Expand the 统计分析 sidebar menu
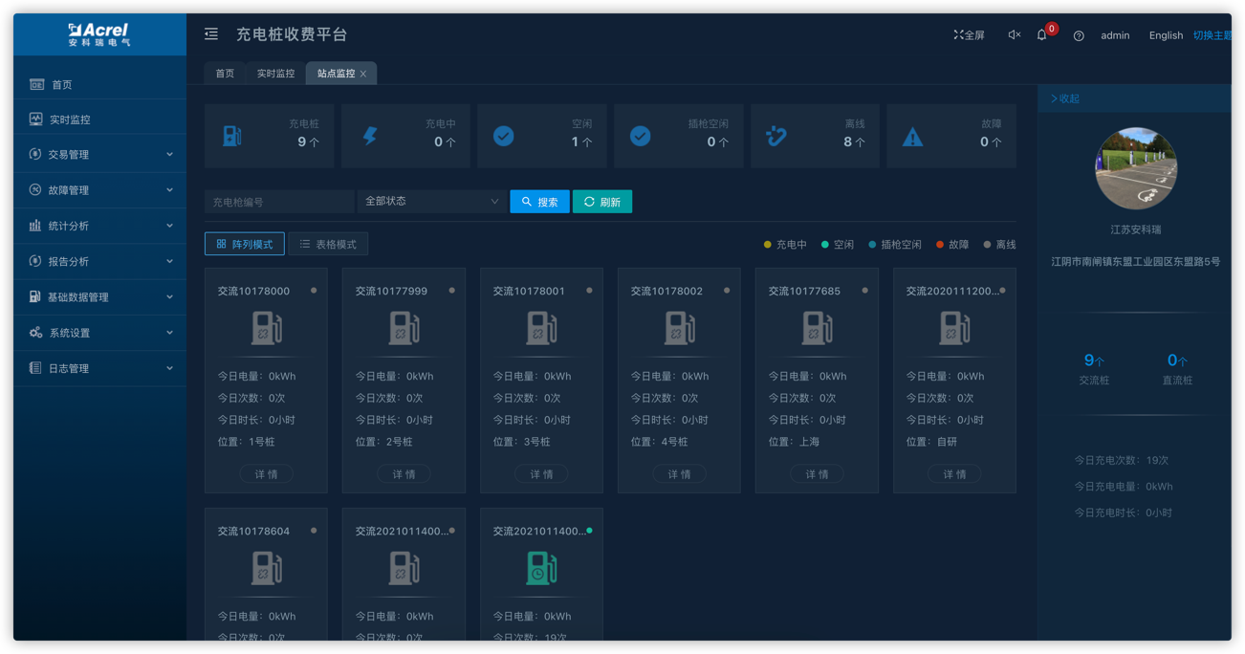Image resolution: width=1245 pixels, height=654 pixels. click(100, 226)
